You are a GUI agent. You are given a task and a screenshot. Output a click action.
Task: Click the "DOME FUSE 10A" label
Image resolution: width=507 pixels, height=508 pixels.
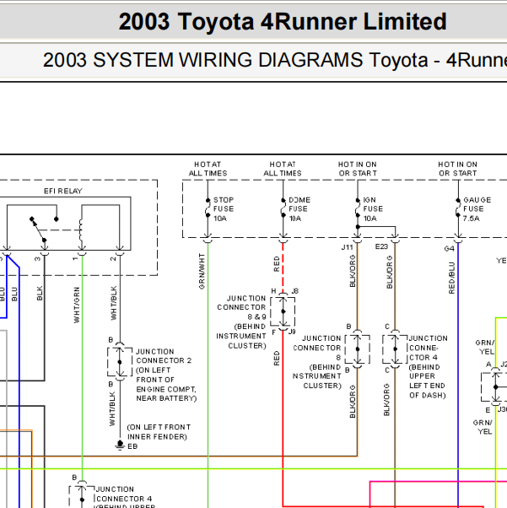[x=299, y=209]
